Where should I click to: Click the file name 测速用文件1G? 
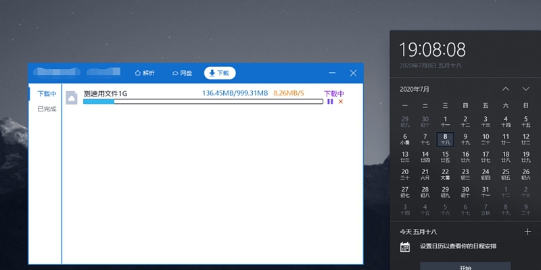tap(105, 93)
